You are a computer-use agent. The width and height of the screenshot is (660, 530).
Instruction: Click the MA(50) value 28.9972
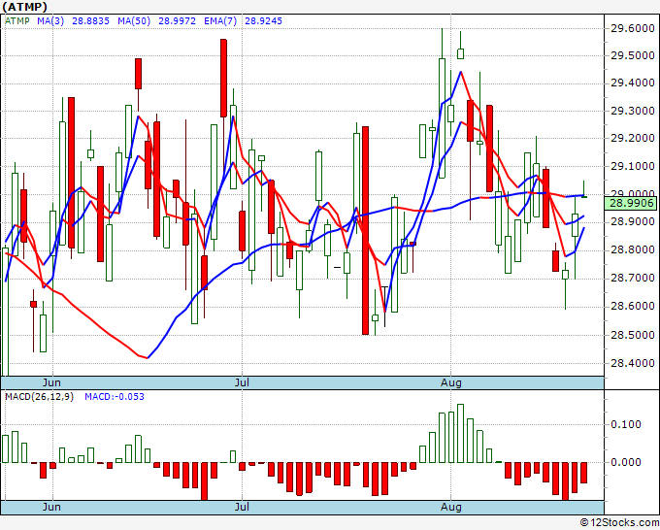177,21
